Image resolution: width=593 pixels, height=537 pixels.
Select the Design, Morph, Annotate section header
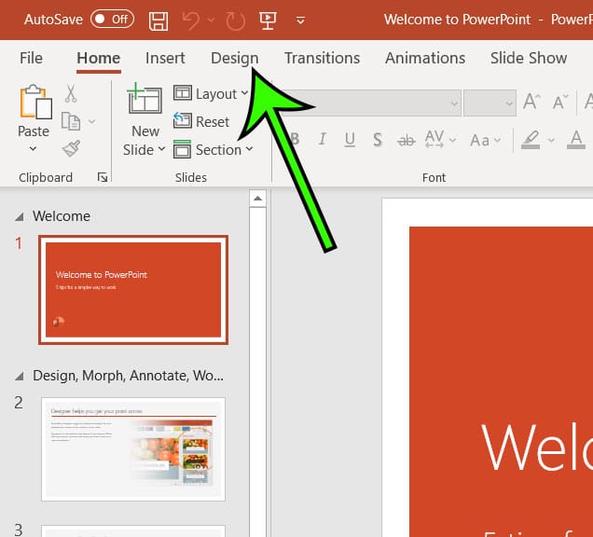click(x=128, y=376)
